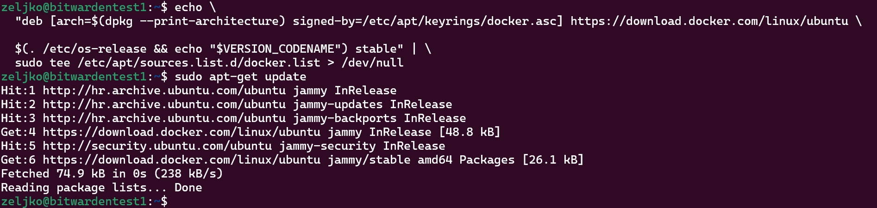Click the 'Fetched 74.9 kB' summary line

coord(112,174)
